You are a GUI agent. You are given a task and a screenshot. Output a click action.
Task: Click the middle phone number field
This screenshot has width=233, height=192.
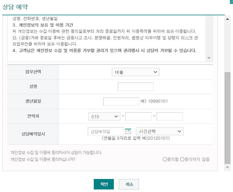coord(138,116)
